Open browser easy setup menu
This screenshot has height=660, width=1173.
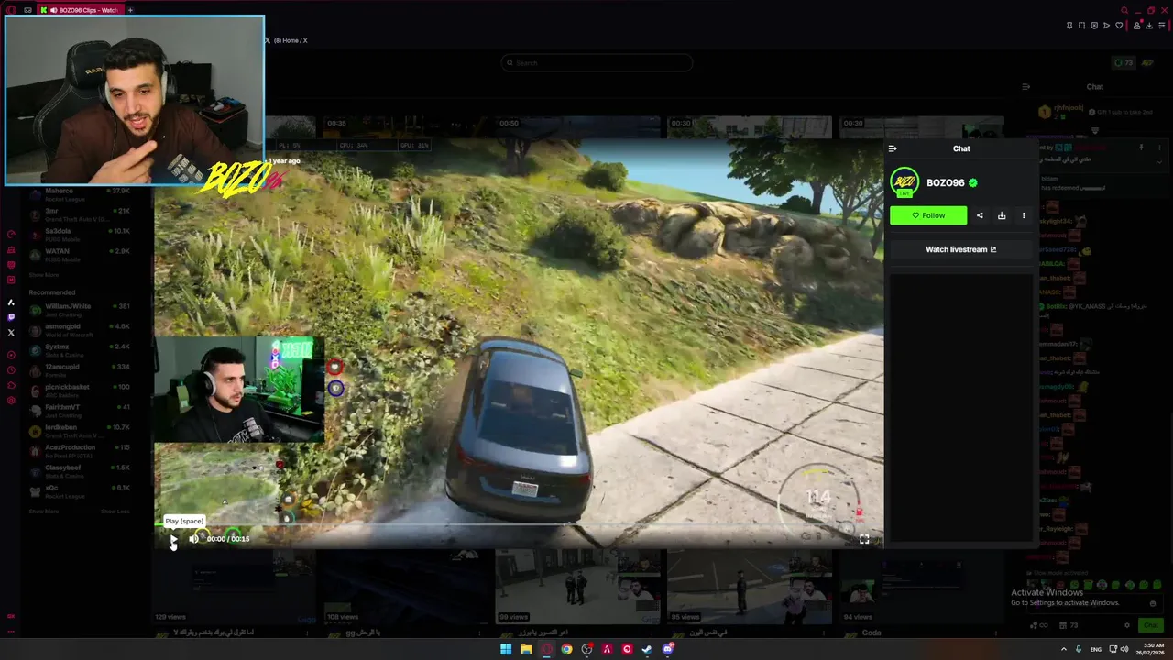pos(1161,26)
